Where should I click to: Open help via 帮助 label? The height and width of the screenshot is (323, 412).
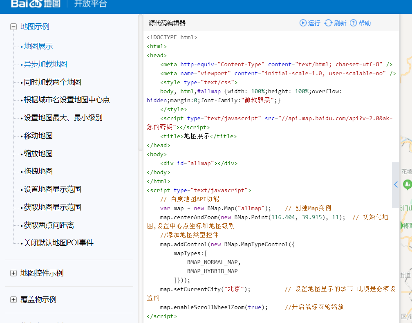tap(365, 23)
